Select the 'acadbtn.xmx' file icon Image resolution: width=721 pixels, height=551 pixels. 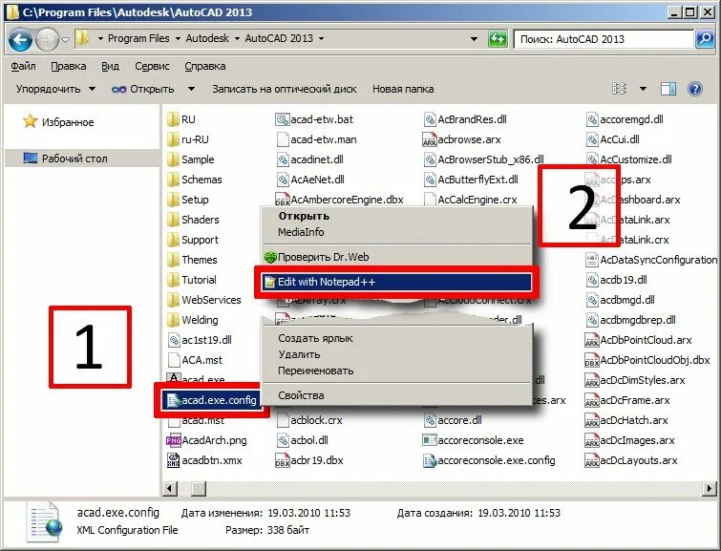tap(174, 460)
